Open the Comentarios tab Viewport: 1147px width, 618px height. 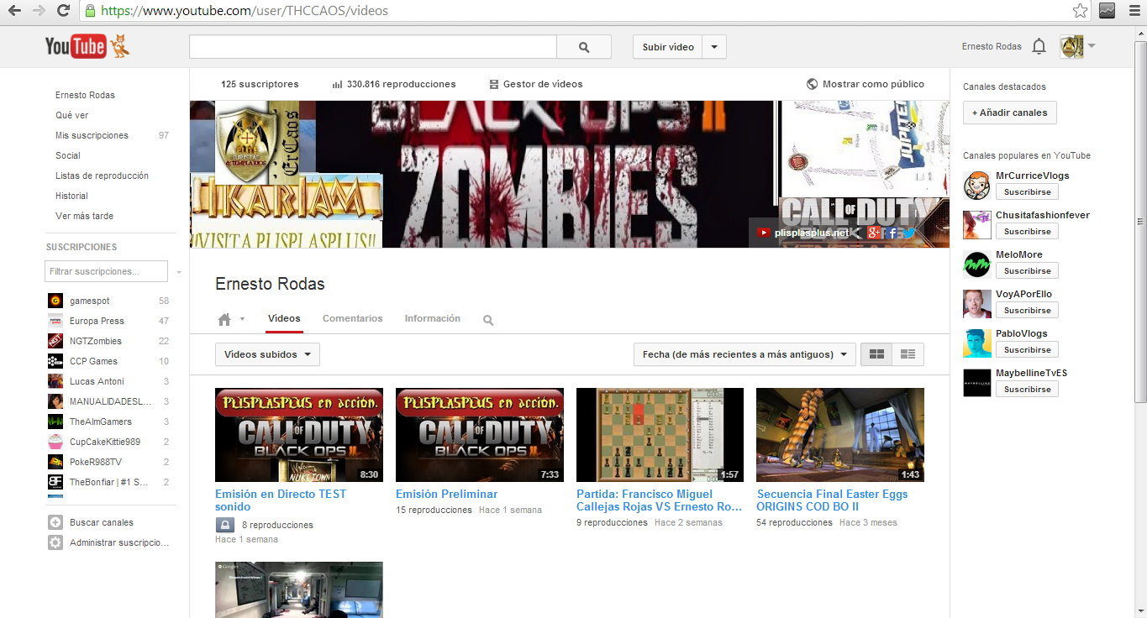[353, 319]
